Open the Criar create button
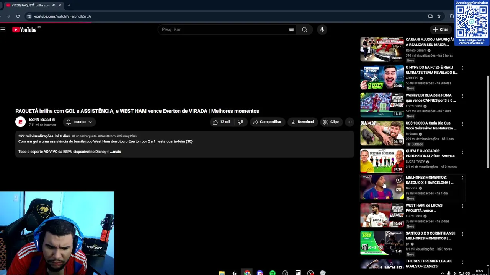This screenshot has height=275, width=490. click(x=440, y=29)
